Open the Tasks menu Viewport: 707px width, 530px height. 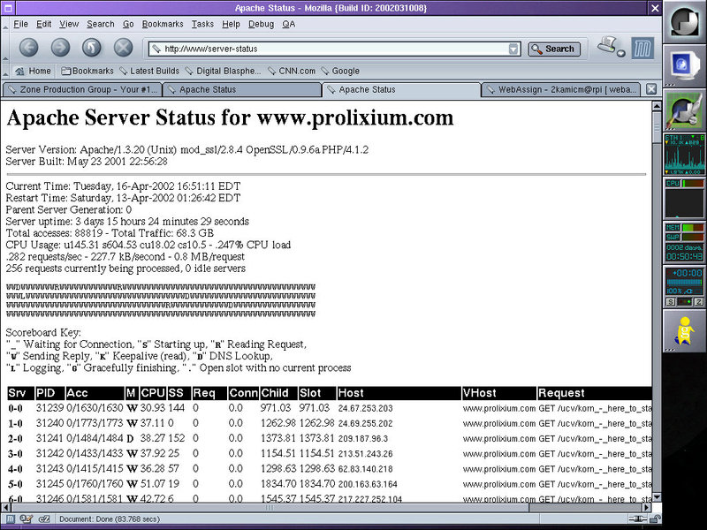point(202,24)
